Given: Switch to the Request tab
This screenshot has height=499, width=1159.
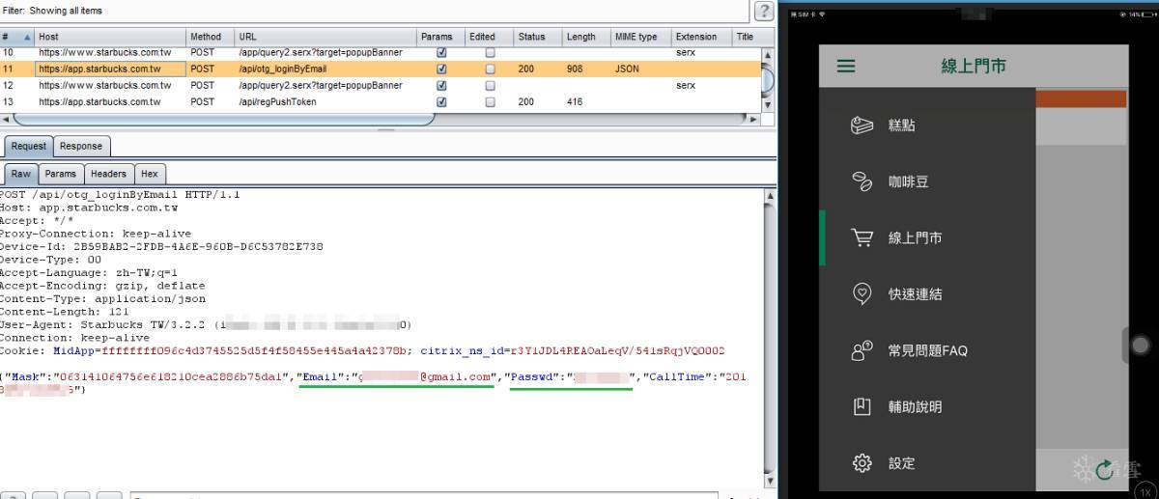Looking at the screenshot, I should [29, 146].
